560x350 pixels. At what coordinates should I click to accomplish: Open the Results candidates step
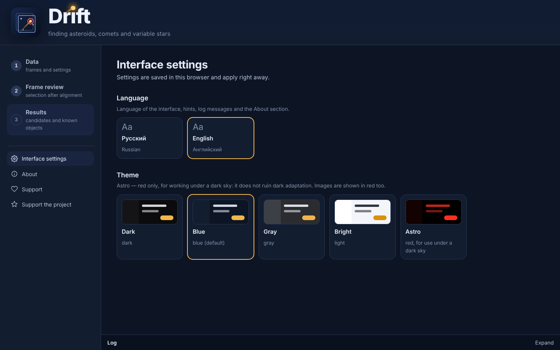click(50, 120)
